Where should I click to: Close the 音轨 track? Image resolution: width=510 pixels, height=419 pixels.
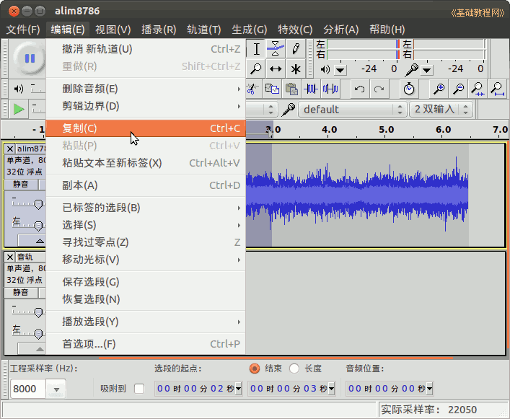[10, 257]
